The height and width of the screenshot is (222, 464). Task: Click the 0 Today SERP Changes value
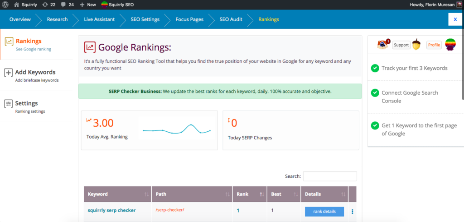234,123
